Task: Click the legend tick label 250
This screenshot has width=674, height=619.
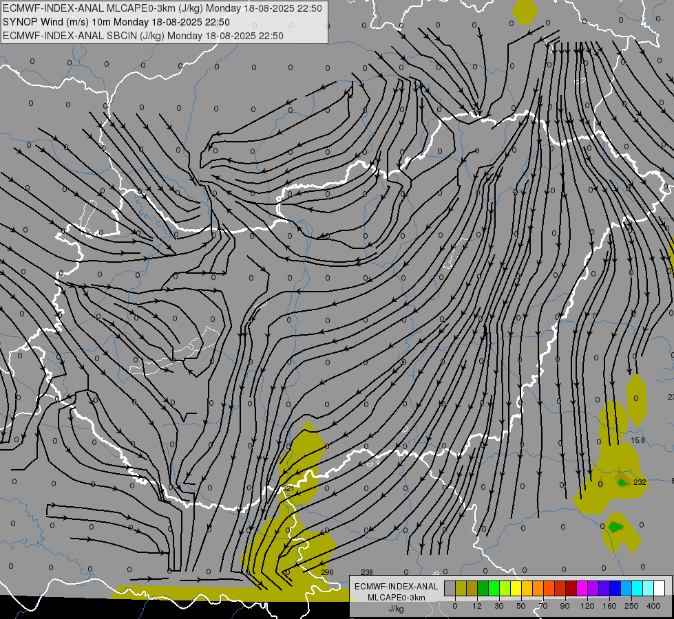Action: [631, 606]
